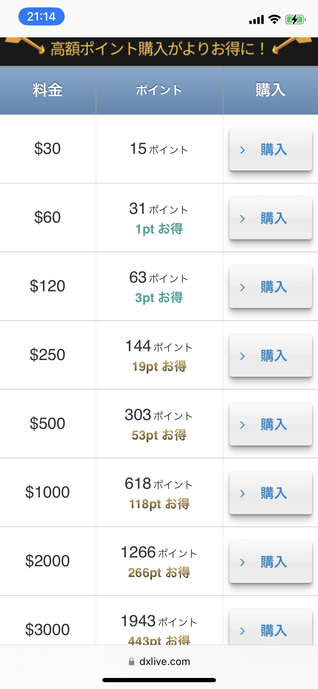Tap the cellular signal bars icon
318x689 pixels.
pyautogui.click(x=256, y=20)
